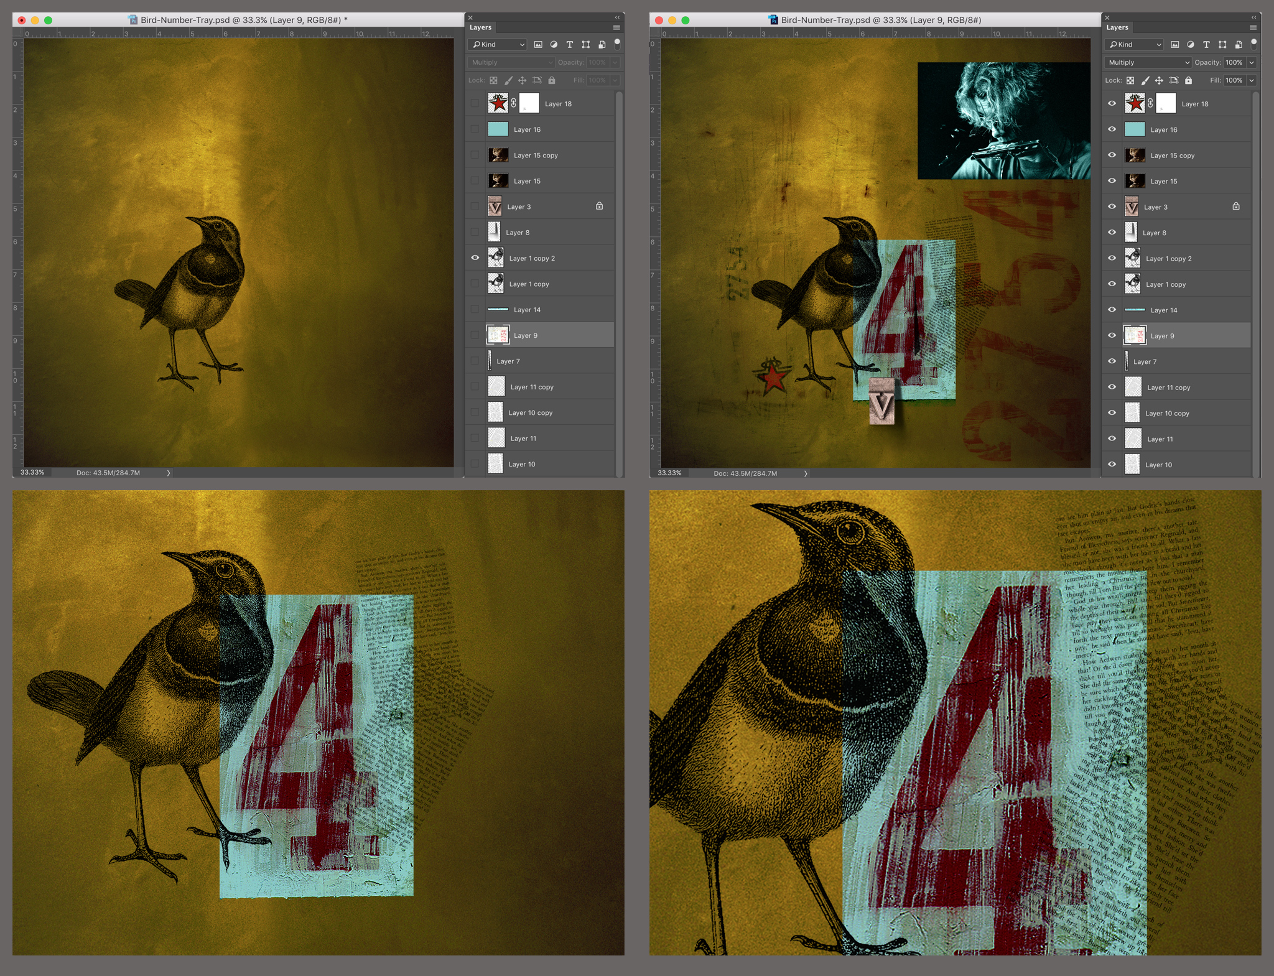This screenshot has height=976, width=1274.
Task: Open the Opacity dropdown arrow in the right Layers panel
Action: pyautogui.click(x=1252, y=62)
